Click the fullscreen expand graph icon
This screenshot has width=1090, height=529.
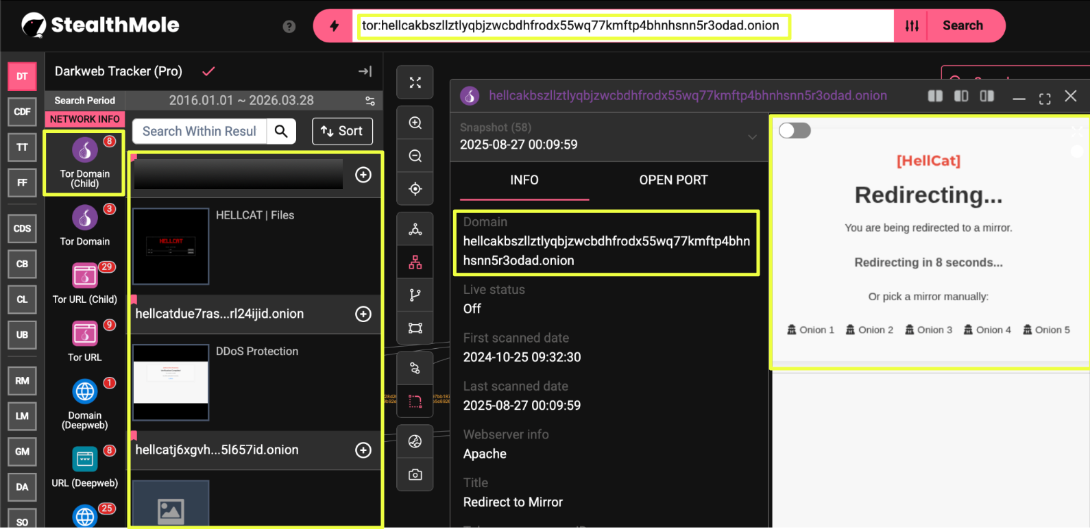pos(415,83)
